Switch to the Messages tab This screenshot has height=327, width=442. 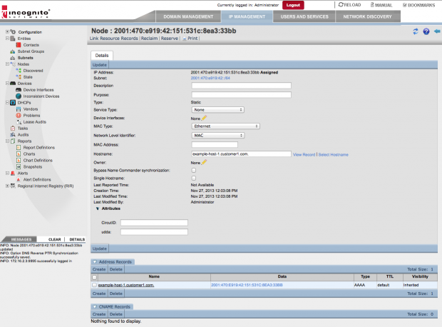(x=21, y=239)
